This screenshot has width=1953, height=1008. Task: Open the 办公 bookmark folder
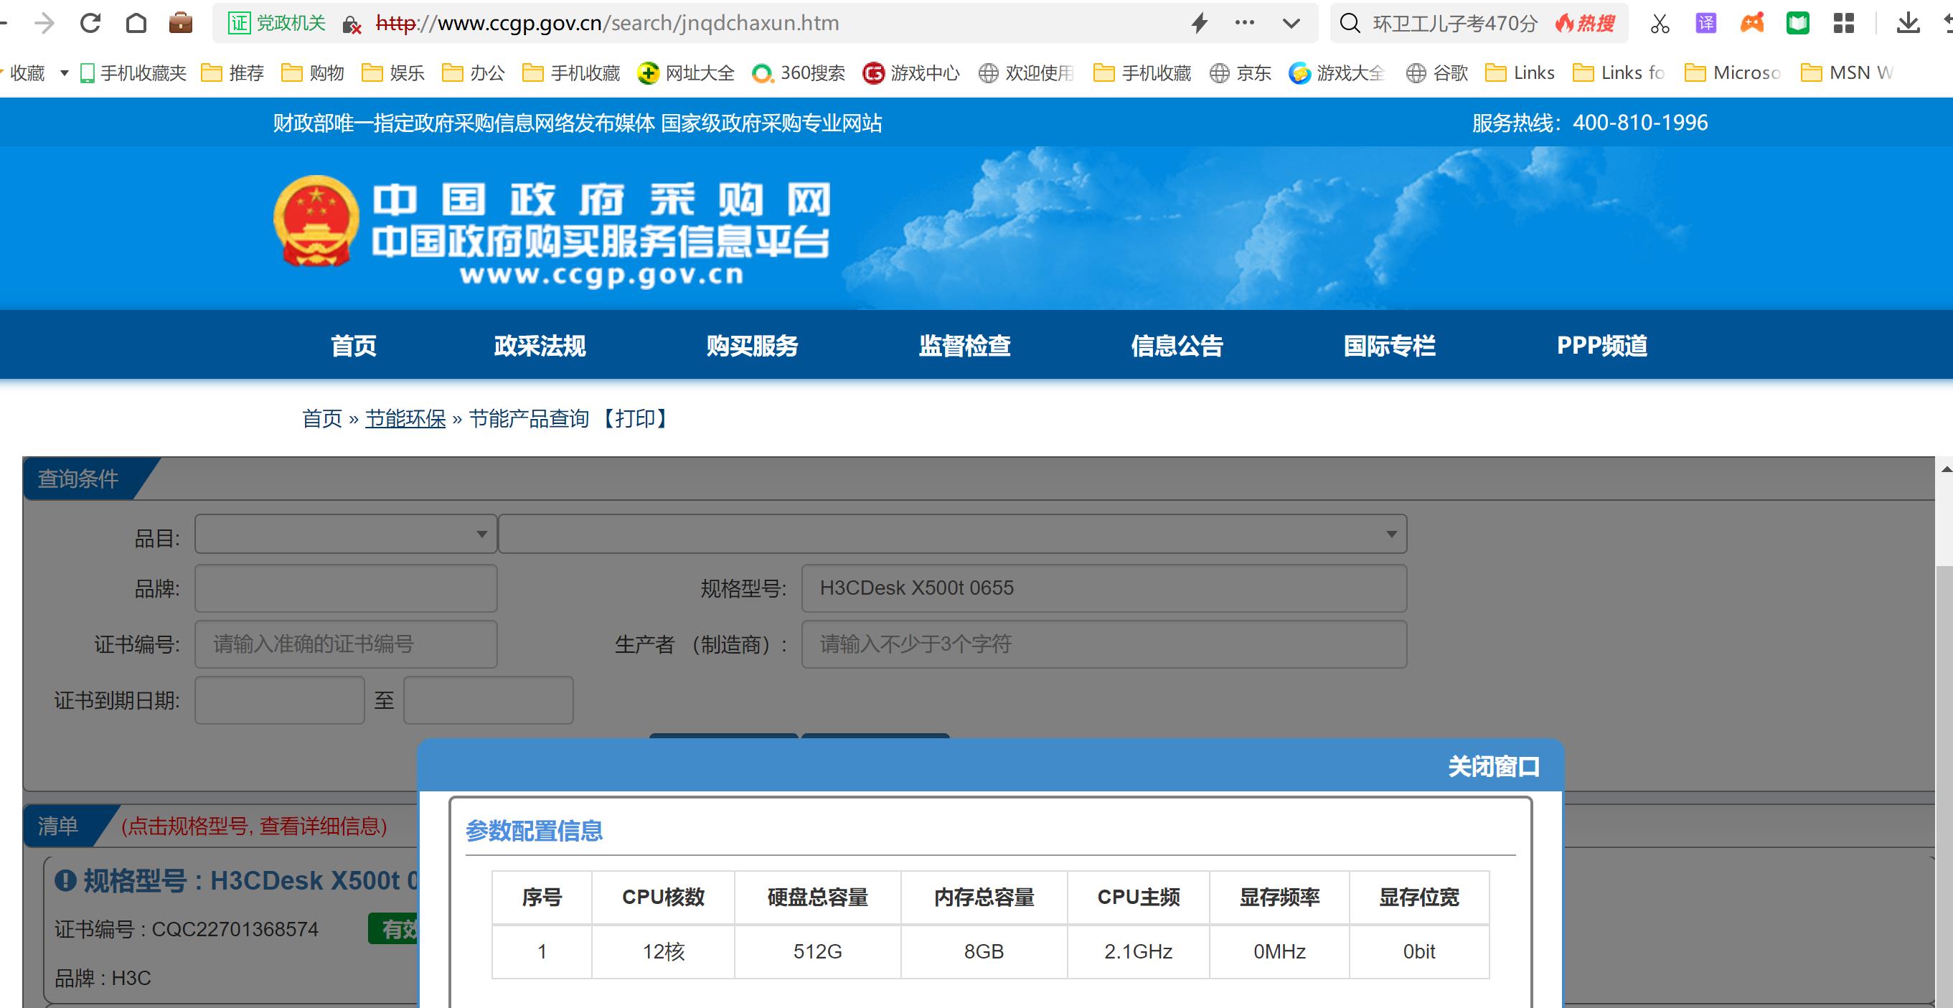click(x=474, y=73)
